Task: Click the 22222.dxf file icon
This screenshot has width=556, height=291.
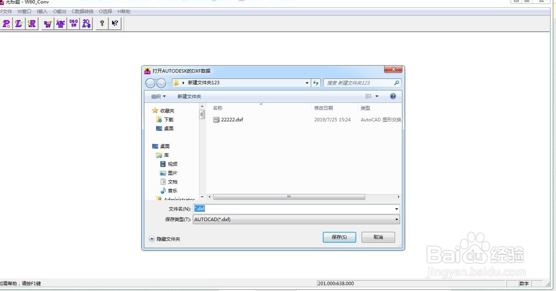Action: 216,120
